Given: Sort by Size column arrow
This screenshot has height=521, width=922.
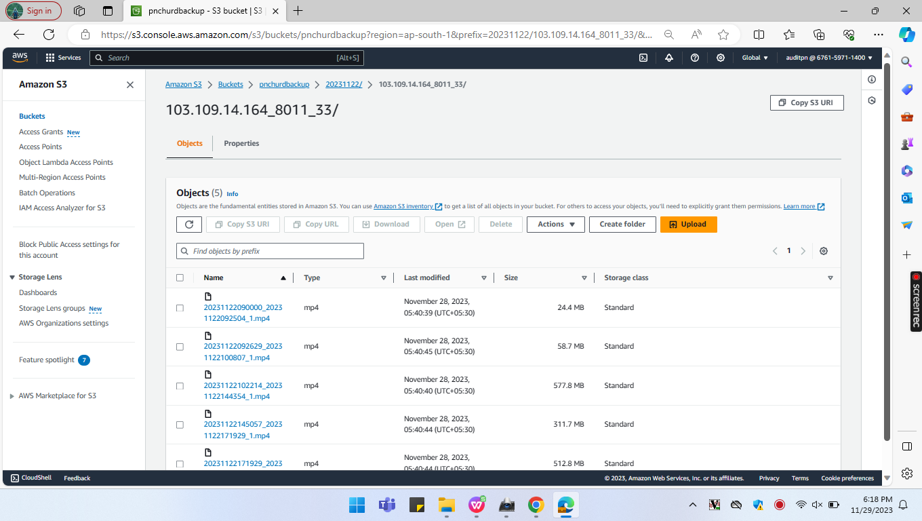Looking at the screenshot, I should tap(584, 278).
